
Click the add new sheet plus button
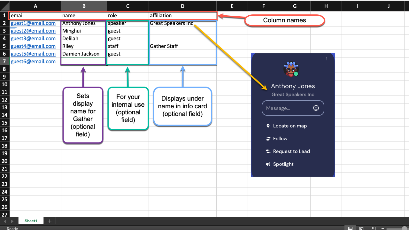click(50, 221)
